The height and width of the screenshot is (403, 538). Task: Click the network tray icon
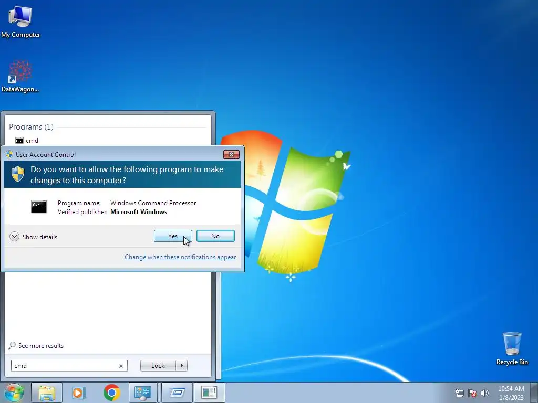point(459,393)
